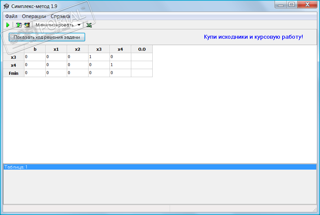Minimize the Симплекс-метод window
The height and width of the screenshot is (215, 320).
pos(281,4)
